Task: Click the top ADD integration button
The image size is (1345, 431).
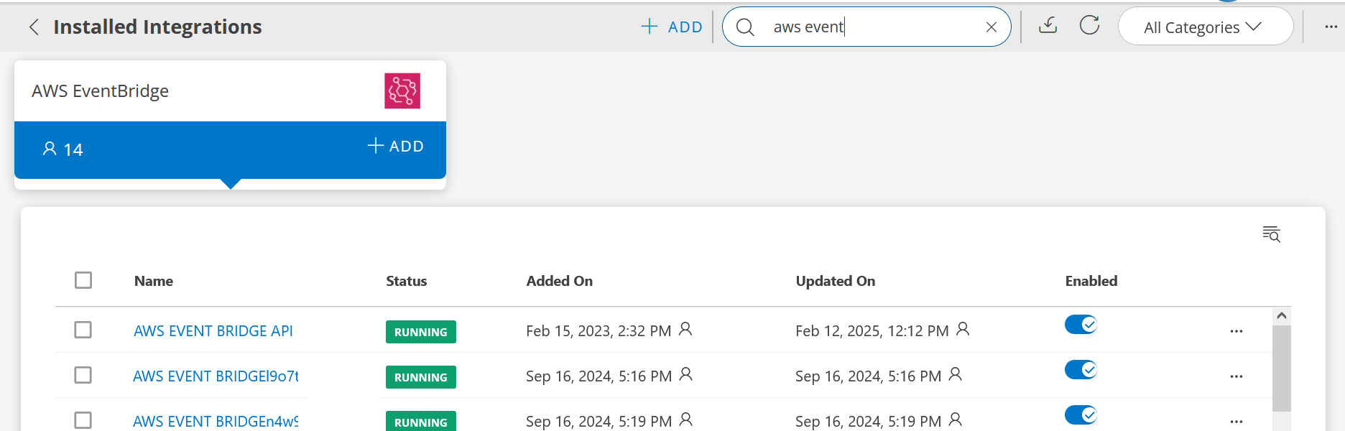Action: [672, 27]
